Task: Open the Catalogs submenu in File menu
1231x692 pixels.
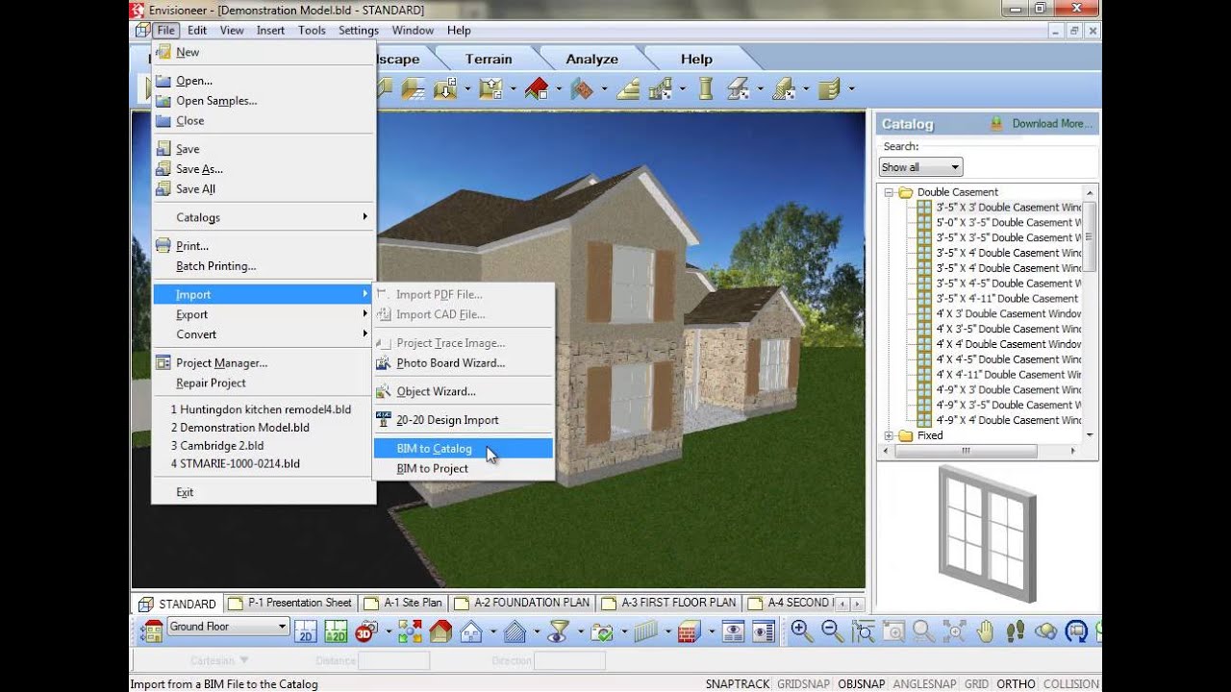Action: pyautogui.click(x=264, y=217)
